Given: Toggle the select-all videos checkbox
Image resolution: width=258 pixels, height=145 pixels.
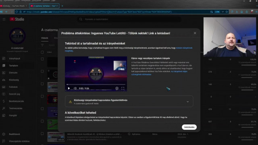Looking at the screenshot, I should click(42, 52).
